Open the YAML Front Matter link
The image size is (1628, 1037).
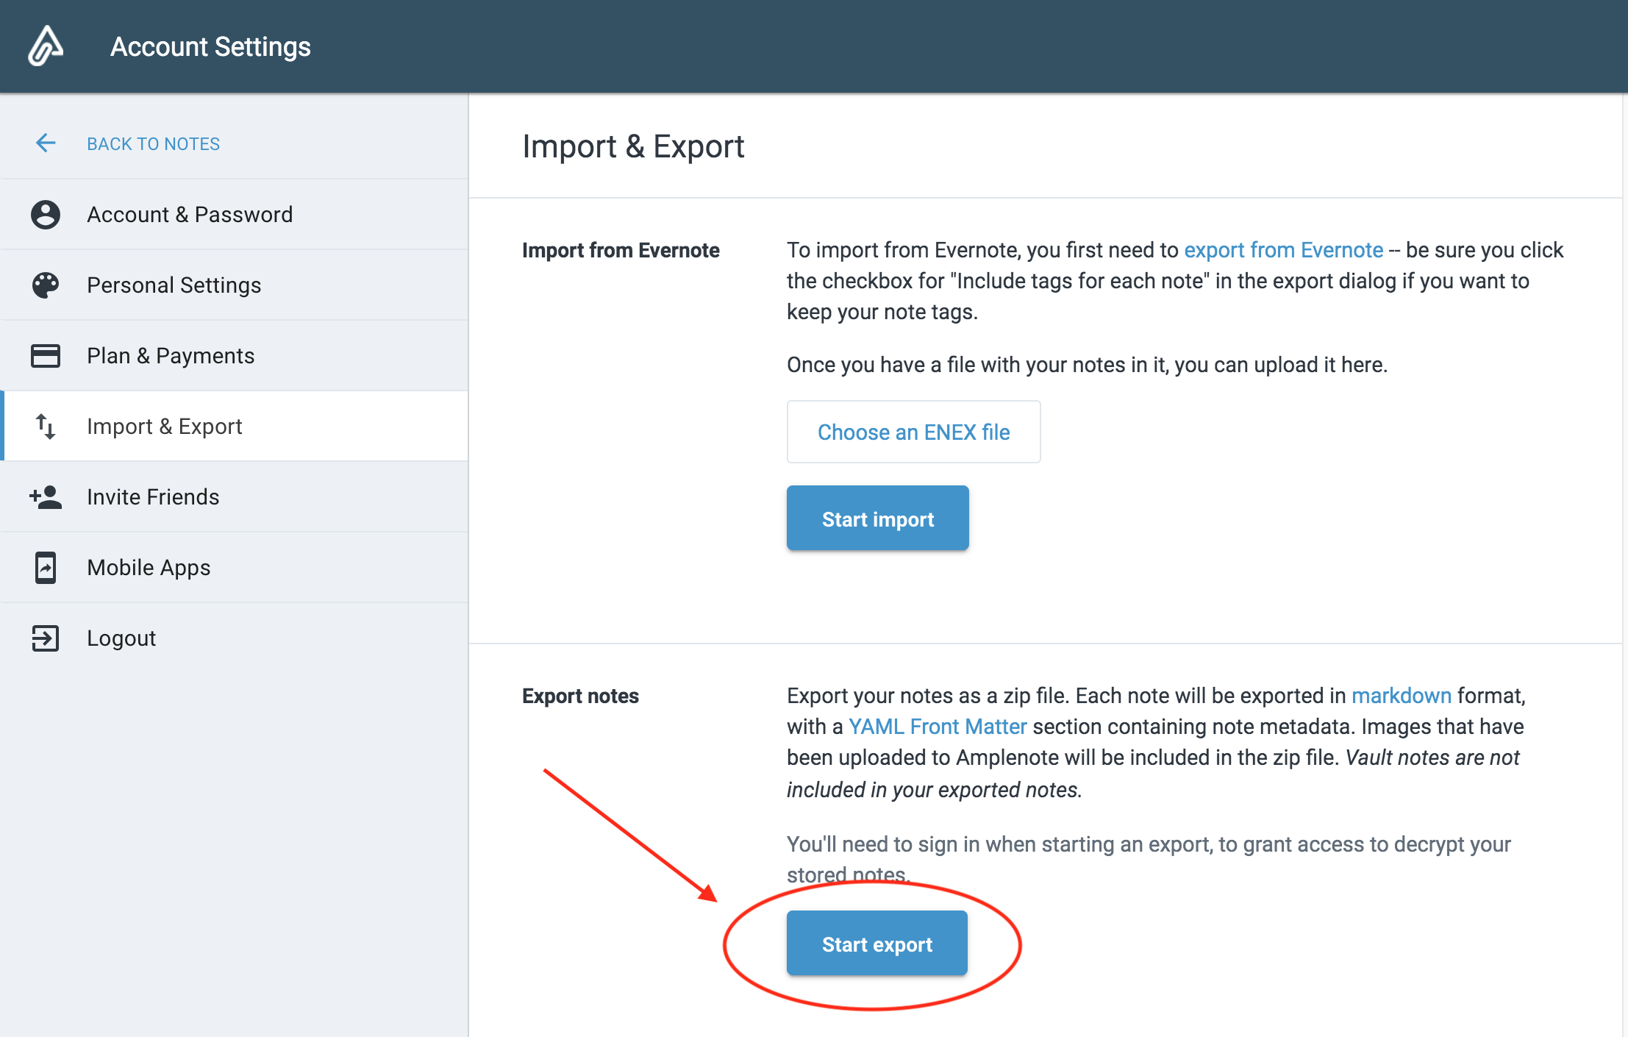(938, 727)
